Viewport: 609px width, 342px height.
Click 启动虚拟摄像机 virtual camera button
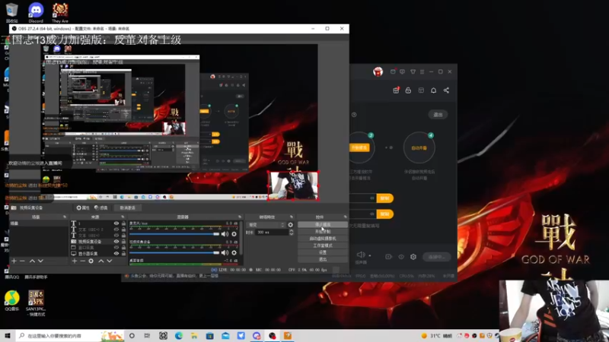(323, 239)
